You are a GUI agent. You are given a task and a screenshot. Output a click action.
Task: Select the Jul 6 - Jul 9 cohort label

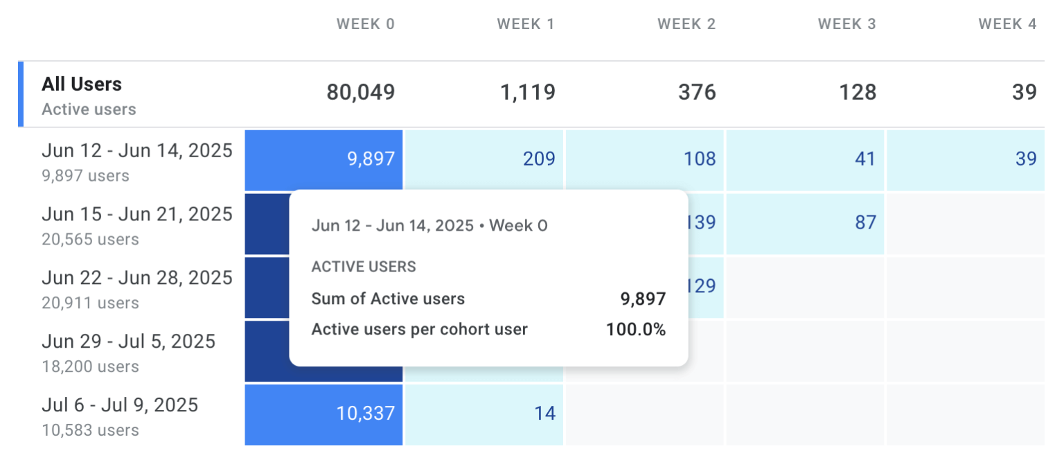[x=121, y=405]
